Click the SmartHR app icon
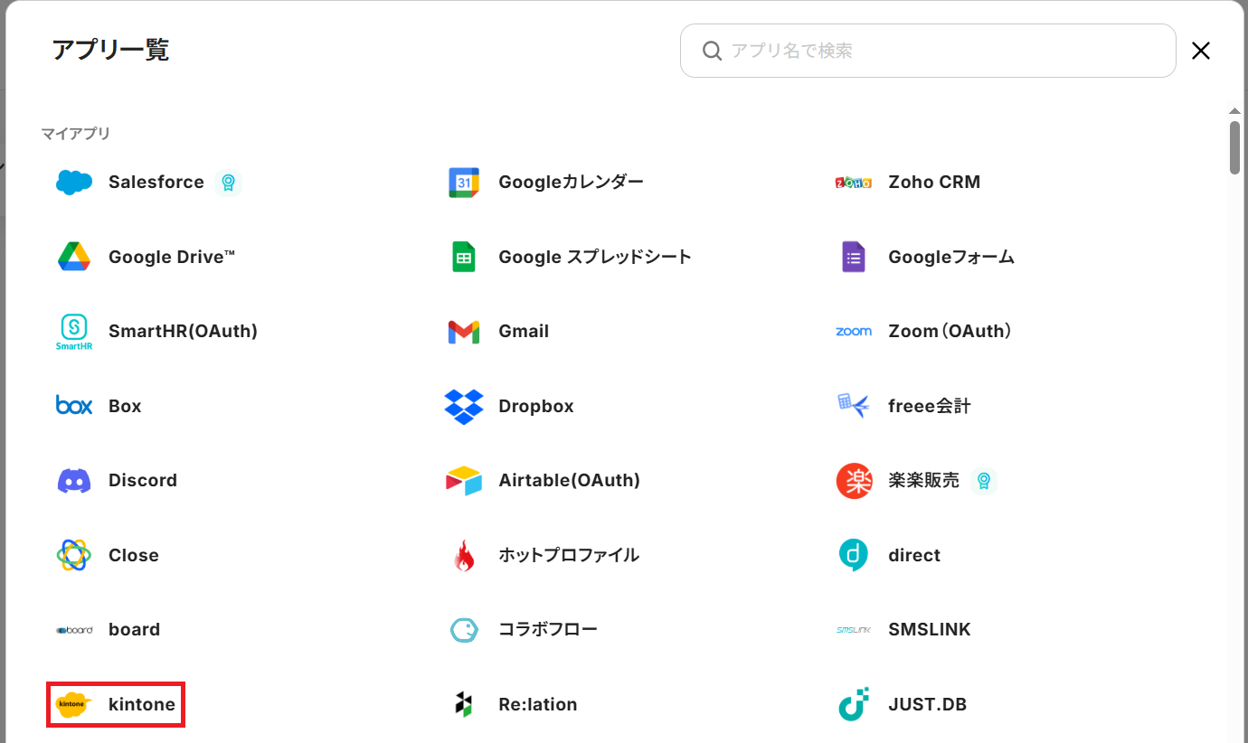The width and height of the screenshot is (1248, 743). pyautogui.click(x=74, y=332)
